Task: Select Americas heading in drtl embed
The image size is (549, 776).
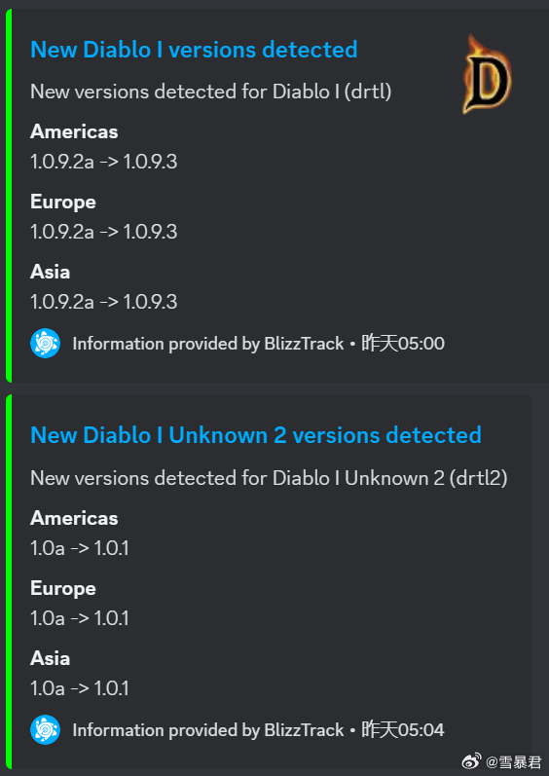Action: (74, 132)
